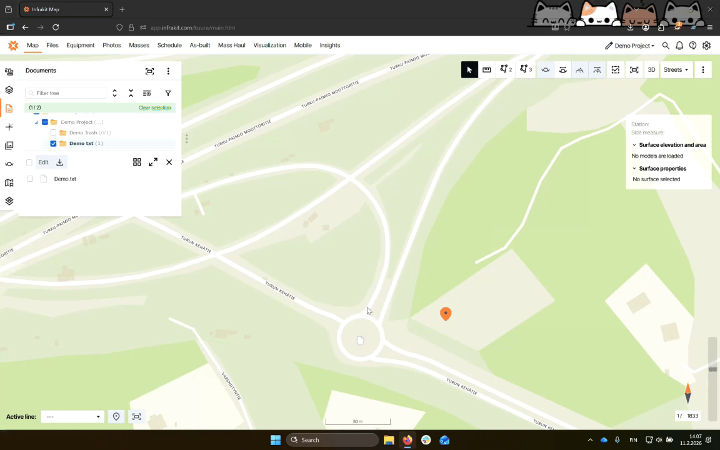Image resolution: width=720 pixels, height=450 pixels.
Task: Close the file list section
Action: (x=169, y=162)
